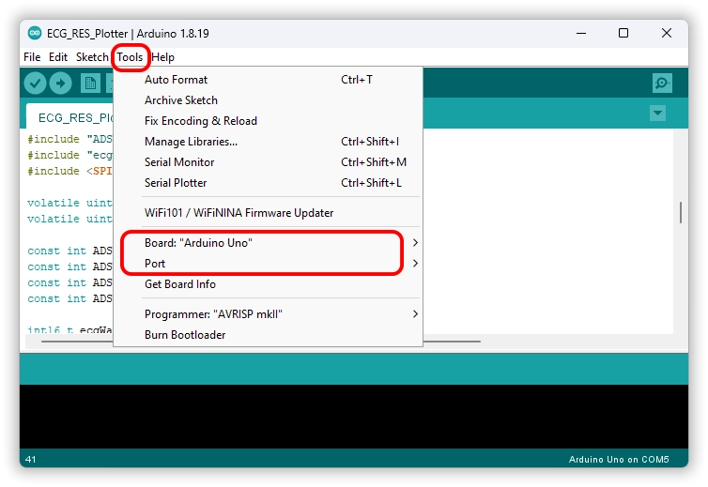
Task: Click the #include <SPI code line
Action: coord(69,171)
